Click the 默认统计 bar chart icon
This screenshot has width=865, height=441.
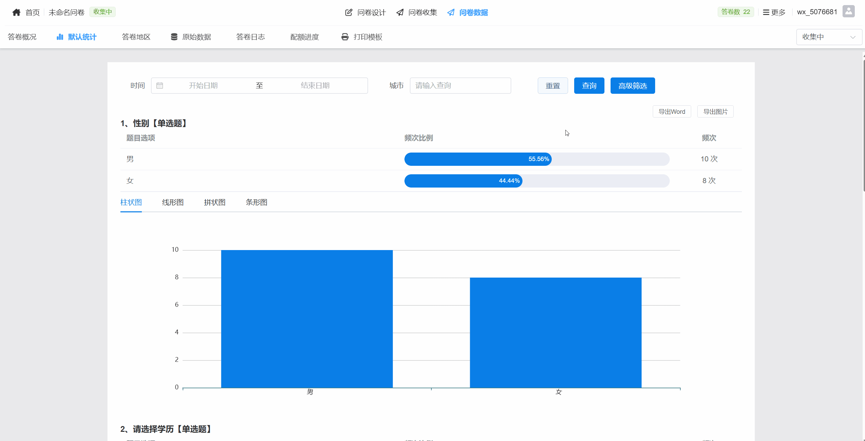[60, 37]
